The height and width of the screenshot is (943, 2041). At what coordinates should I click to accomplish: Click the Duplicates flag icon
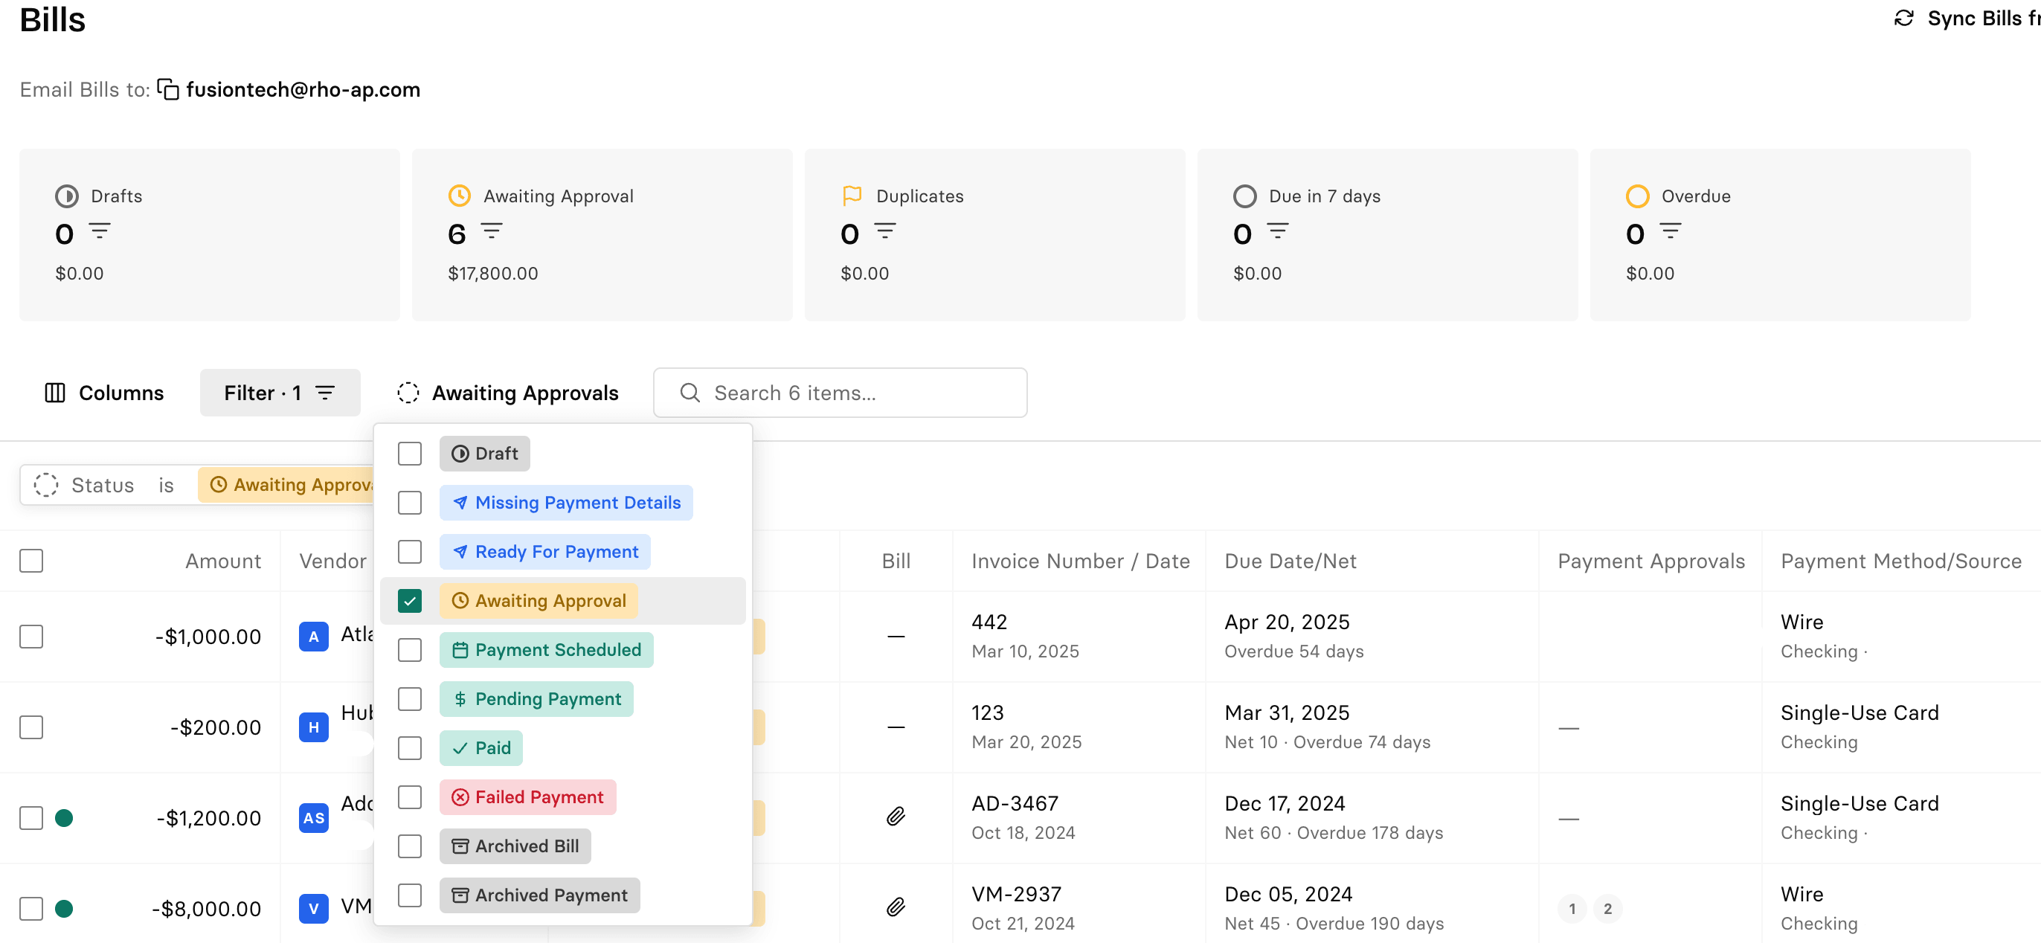852,196
